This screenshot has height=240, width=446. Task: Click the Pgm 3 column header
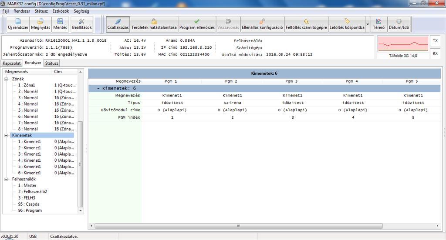pos(291,81)
